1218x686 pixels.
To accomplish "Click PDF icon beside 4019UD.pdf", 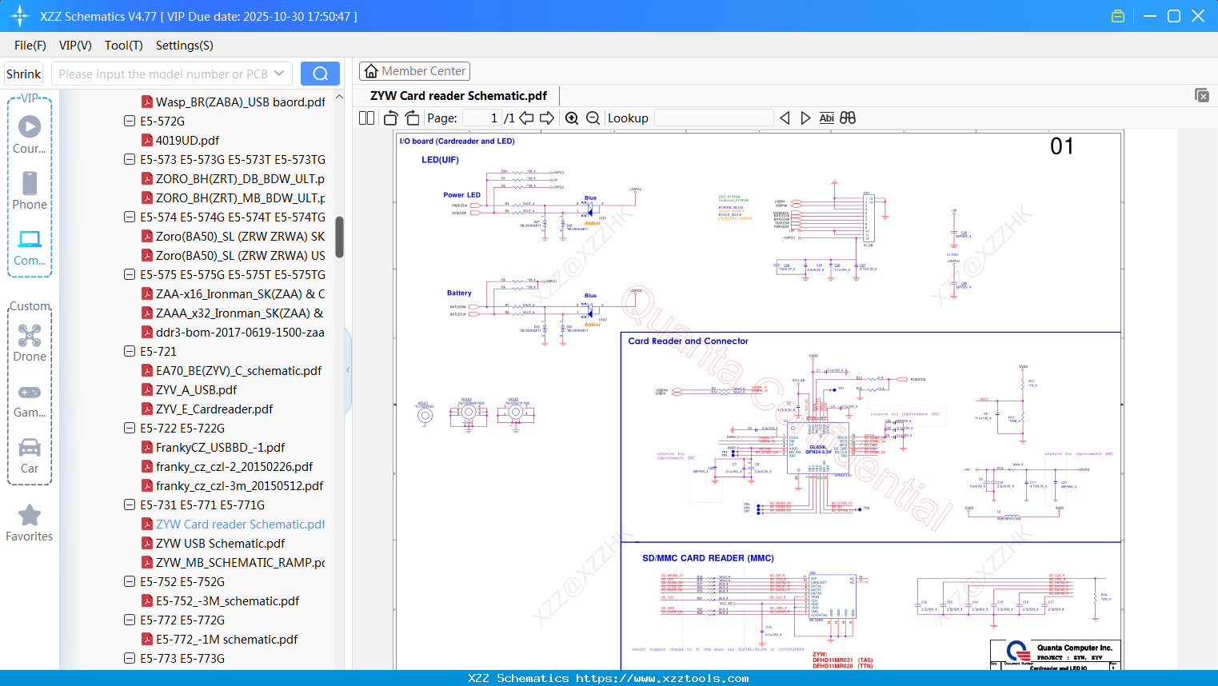I will (x=147, y=140).
